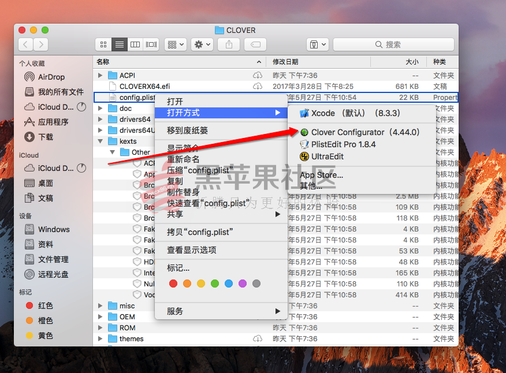506x373 pixels.
Task: Expand the misc folder
Action: point(100,306)
